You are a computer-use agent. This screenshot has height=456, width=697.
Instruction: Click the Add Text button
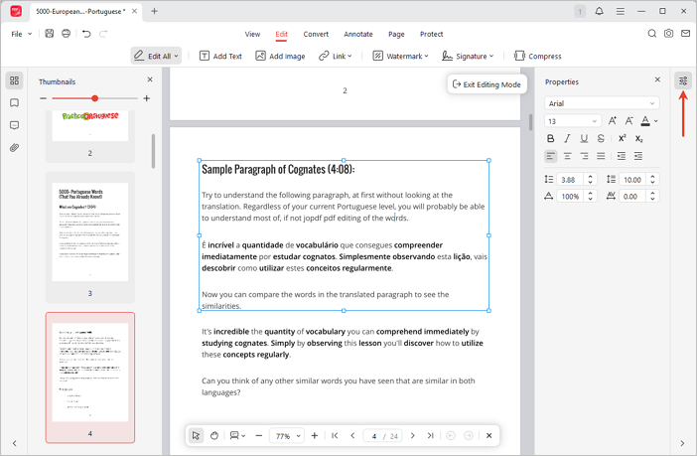point(220,57)
